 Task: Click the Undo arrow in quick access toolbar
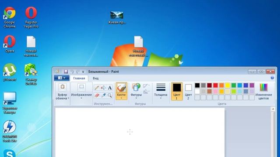pos(72,72)
